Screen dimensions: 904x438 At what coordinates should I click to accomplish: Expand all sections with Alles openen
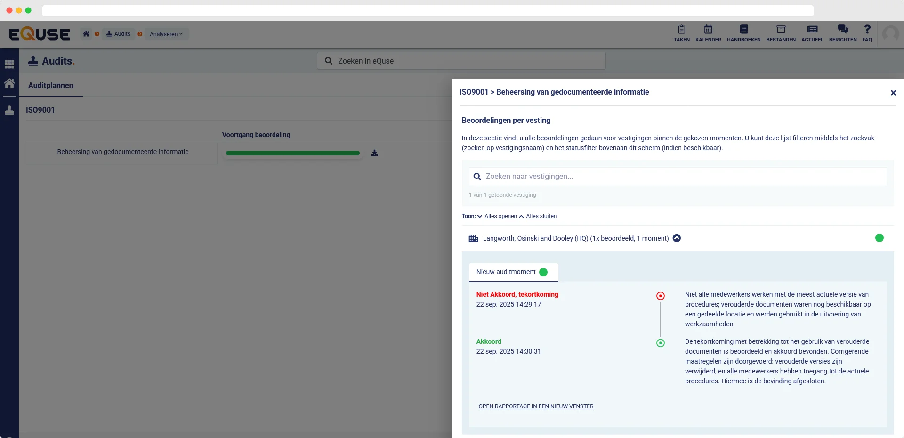(500, 216)
